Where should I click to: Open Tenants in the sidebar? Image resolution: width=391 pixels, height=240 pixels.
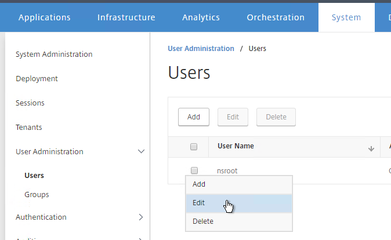28,128
